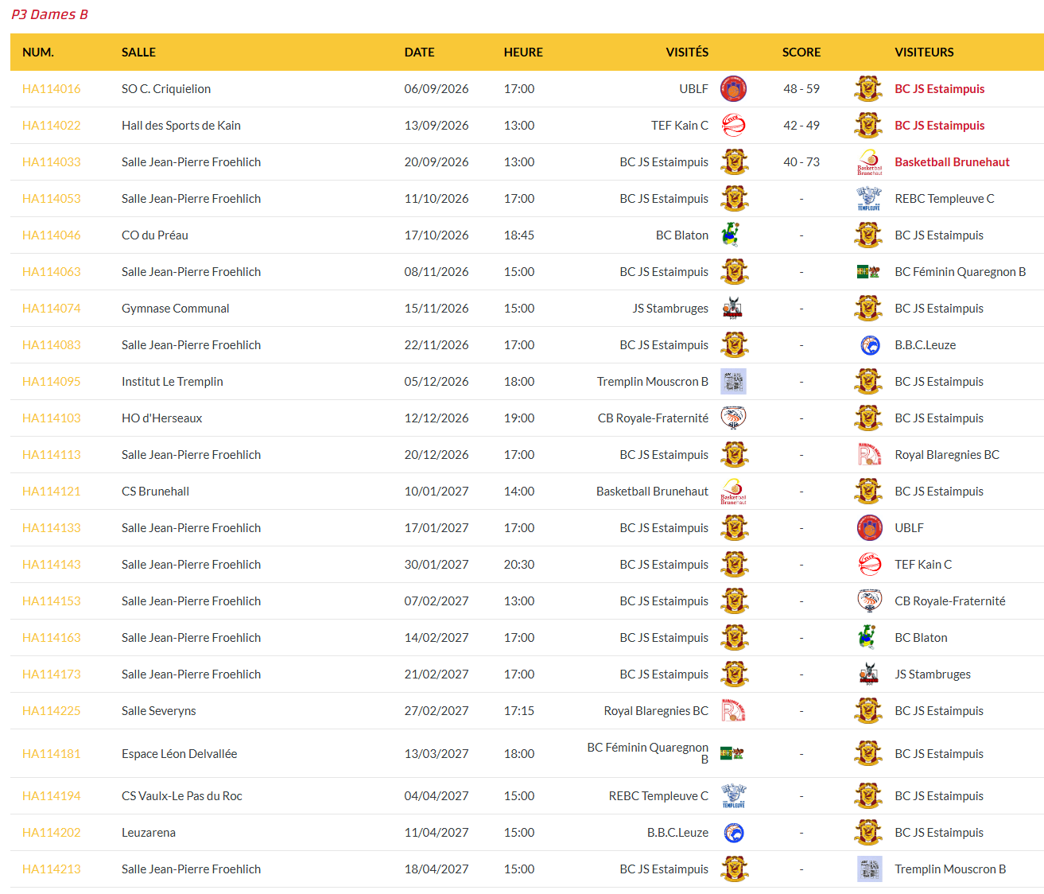The width and height of the screenshot is (1044, 894).
Task: Click the red Basketball Brunehaut visitor name
Action: [x=952, y=162]
